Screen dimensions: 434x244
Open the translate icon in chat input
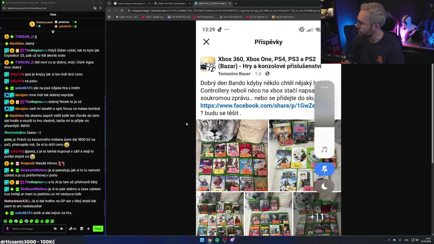tap(55, 229)
